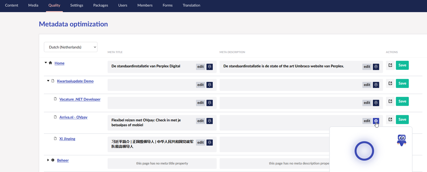Click the Xi Jinping meta title text
The image size is (427, 172).
(x=153, y=144)
